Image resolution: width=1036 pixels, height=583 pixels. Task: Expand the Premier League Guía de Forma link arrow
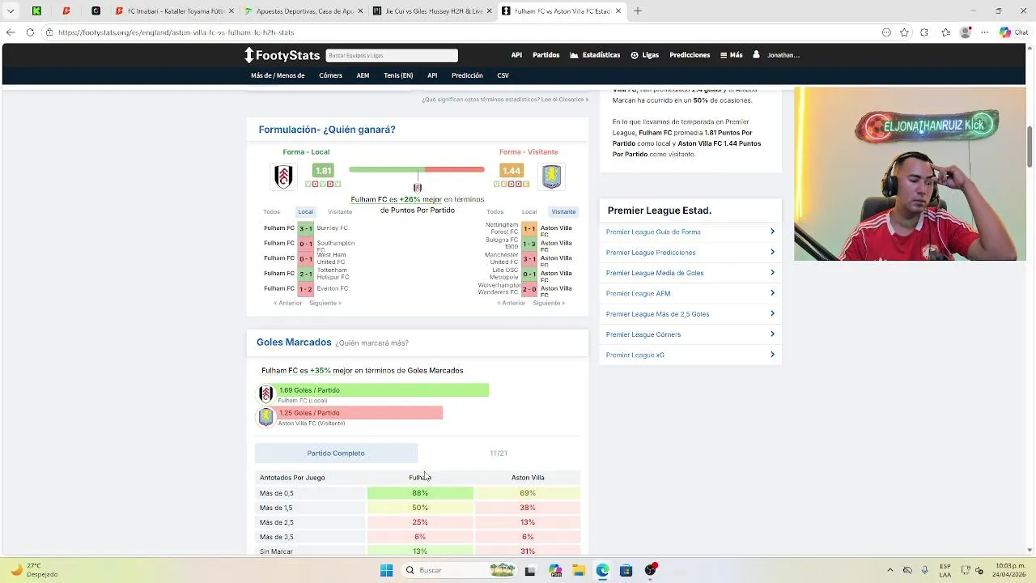[x=772, y=232]
